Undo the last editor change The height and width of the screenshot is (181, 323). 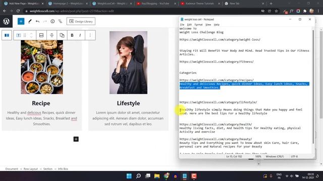(37, 21)
